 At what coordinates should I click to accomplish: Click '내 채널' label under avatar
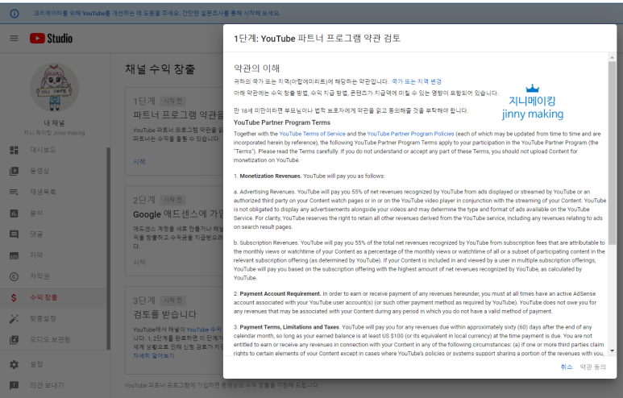55,122
